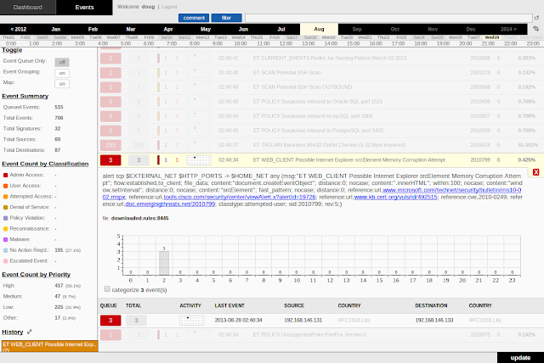
Task: Select day Tue20 on the day timeline
Action: [x=347, y=37]
